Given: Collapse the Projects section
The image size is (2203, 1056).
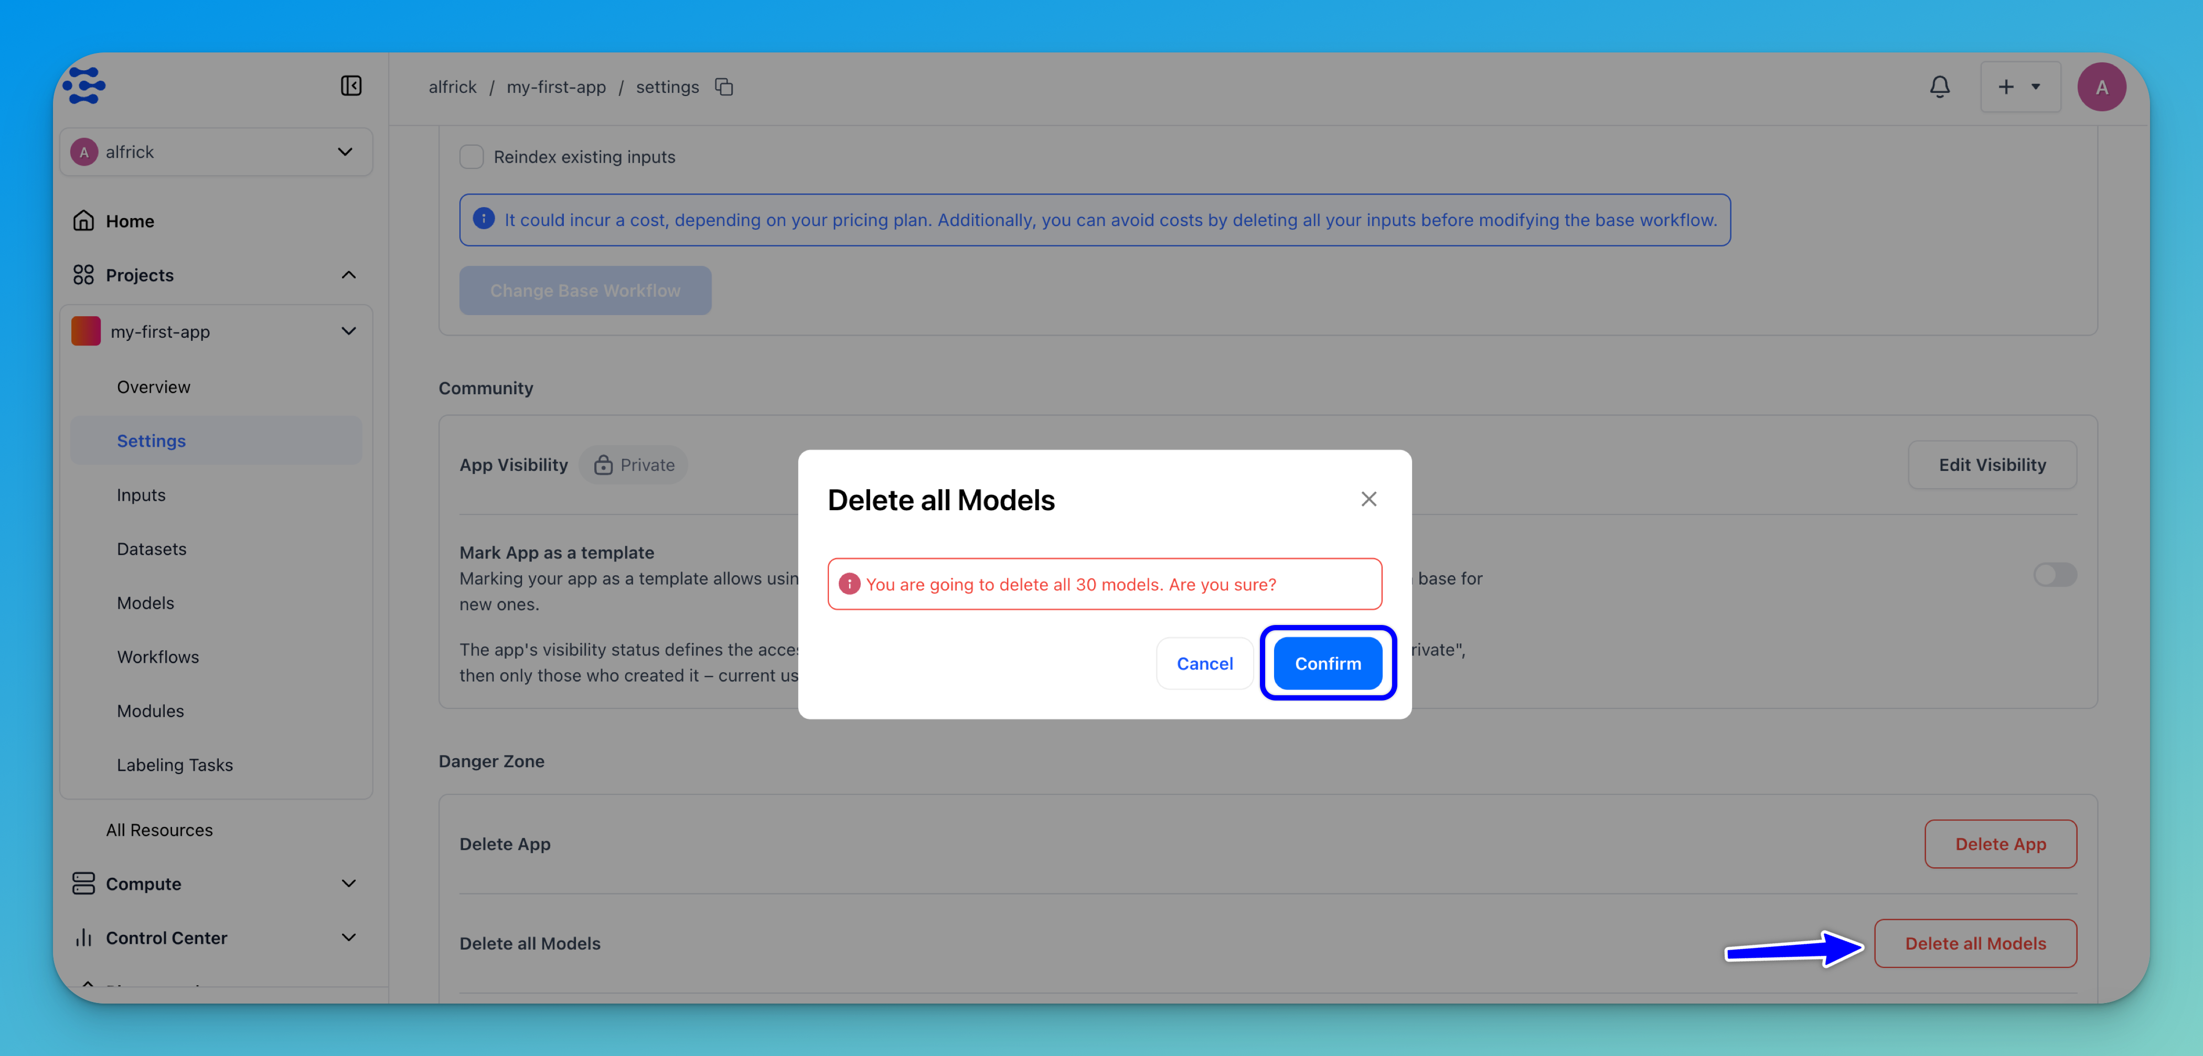Looking at the screenshot, I should click(x=348, y=275).
